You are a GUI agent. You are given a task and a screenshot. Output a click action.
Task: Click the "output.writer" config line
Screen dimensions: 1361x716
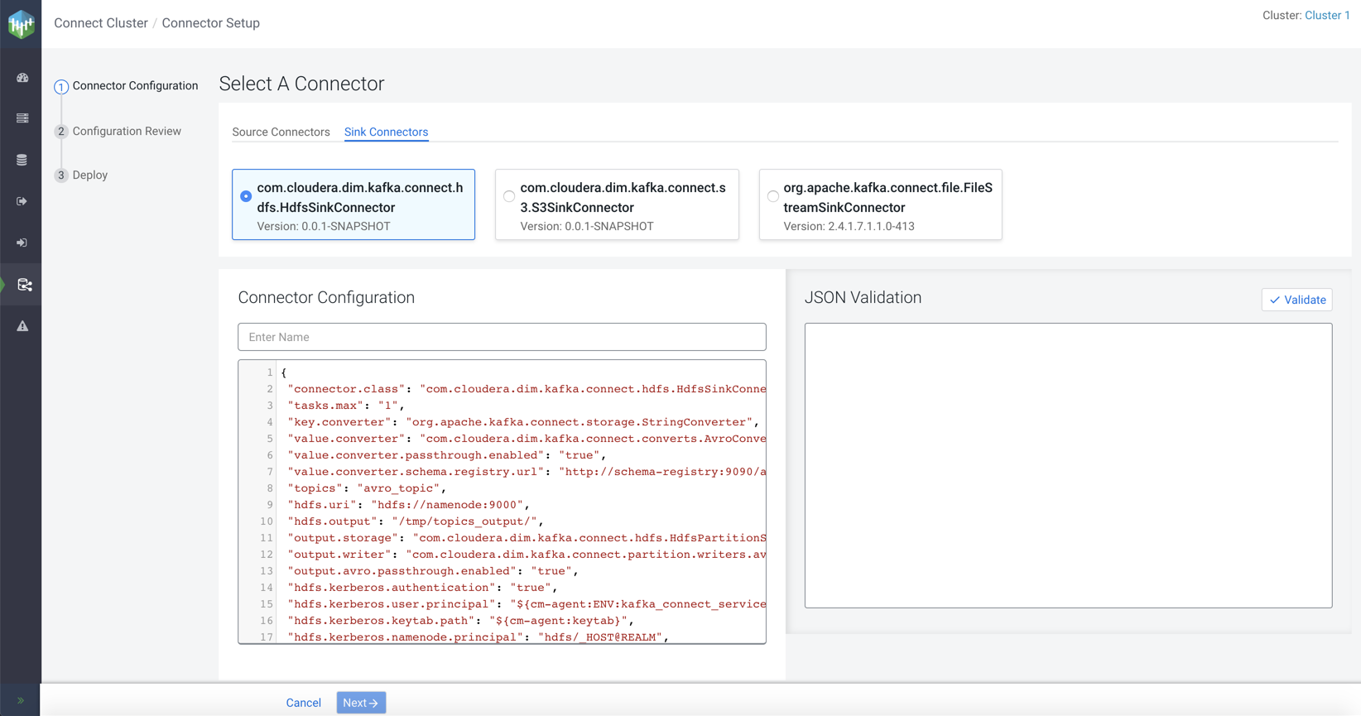pyautogui.click(x=527, y=555)
